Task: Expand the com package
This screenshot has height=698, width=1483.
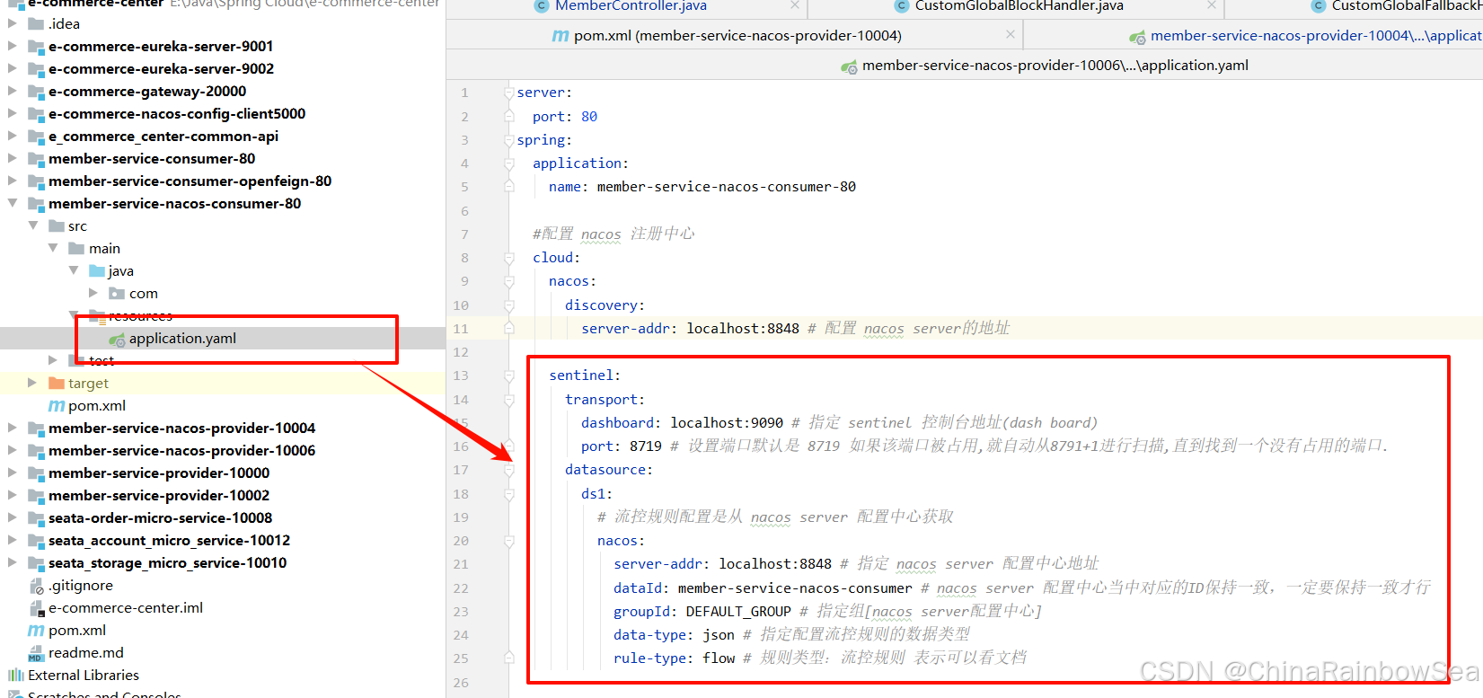Action: (93, 293)
